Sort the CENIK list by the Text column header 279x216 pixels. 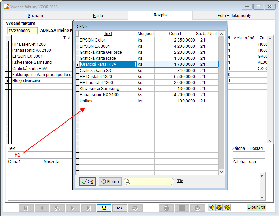(108, 34)
